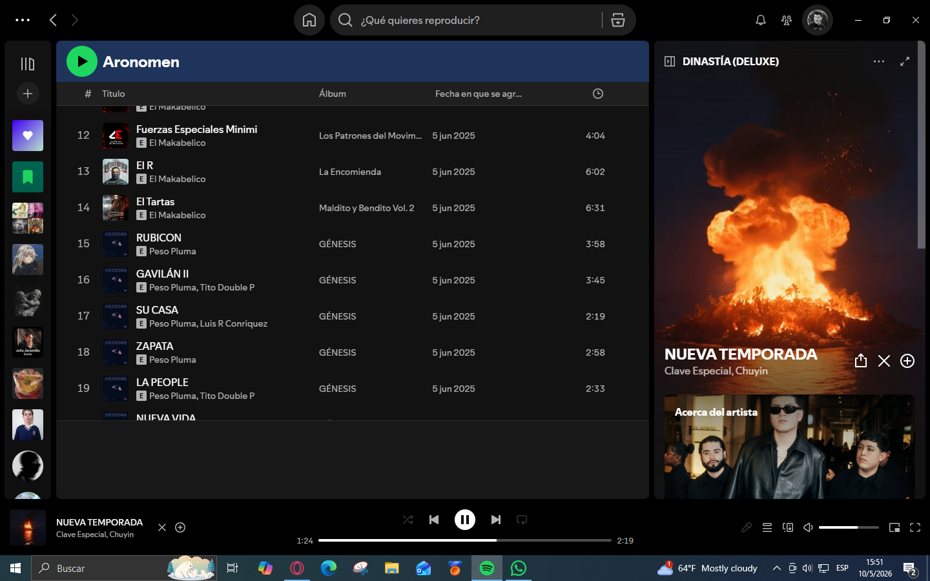The height and width of the screenshot is (581, 930).
Task: Mute the volume speaker icon
Action: (x=808, y=527)
